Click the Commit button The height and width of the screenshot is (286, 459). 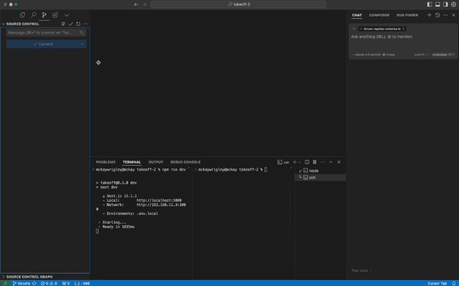point(43,44)
